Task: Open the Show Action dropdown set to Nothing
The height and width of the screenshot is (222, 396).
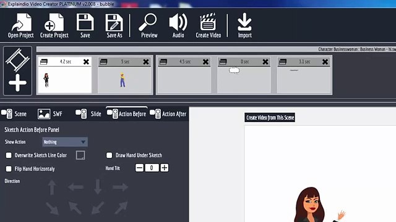Action: coord(65,142)
